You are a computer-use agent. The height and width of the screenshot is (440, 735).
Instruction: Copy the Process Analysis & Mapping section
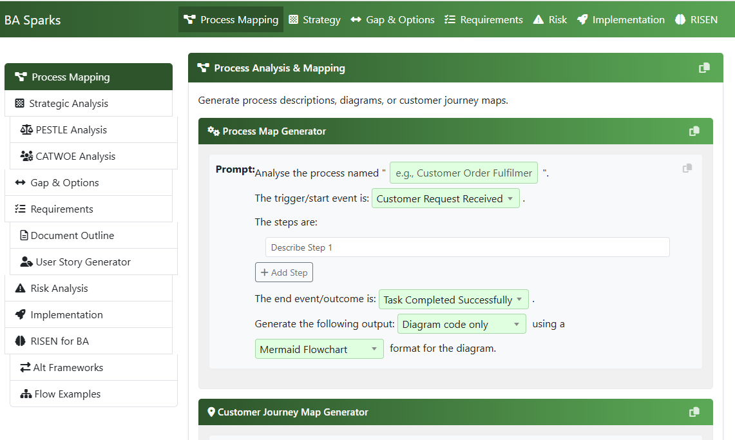704,68
